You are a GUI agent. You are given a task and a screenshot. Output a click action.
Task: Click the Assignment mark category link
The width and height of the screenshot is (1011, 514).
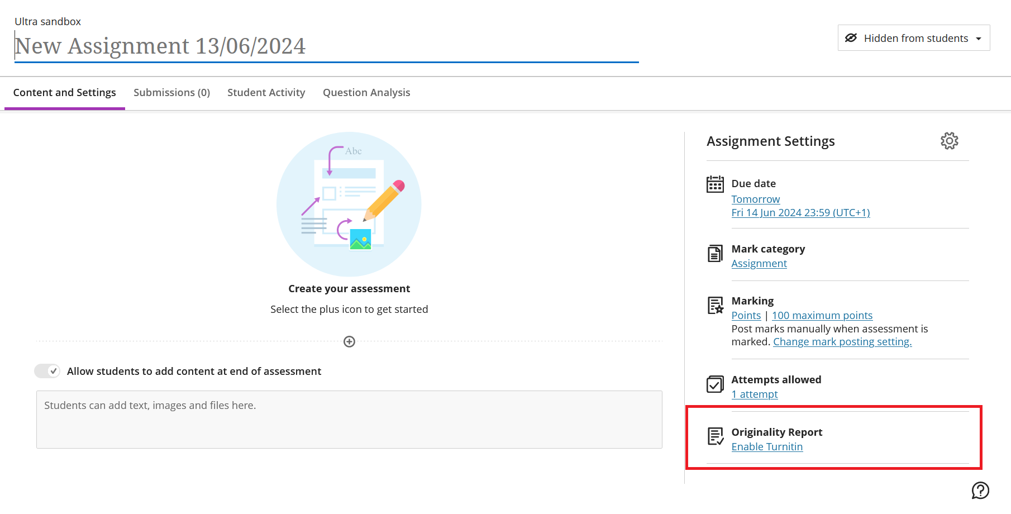(759, 264)
